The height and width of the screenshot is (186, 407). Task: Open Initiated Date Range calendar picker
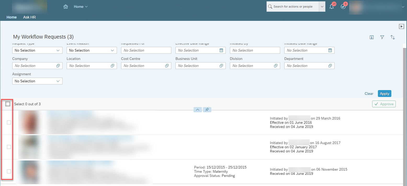click(330, 50)
